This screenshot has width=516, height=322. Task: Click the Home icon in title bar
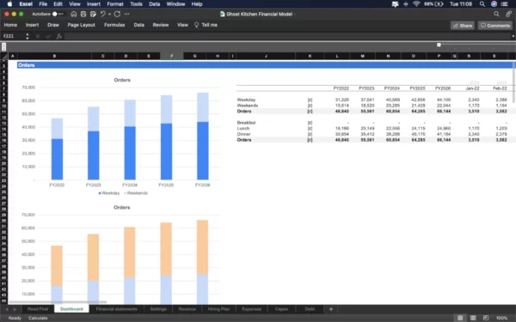(74, 14)
